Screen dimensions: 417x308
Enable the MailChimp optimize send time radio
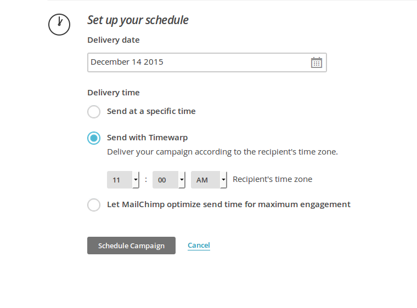[x=94, y=205]
